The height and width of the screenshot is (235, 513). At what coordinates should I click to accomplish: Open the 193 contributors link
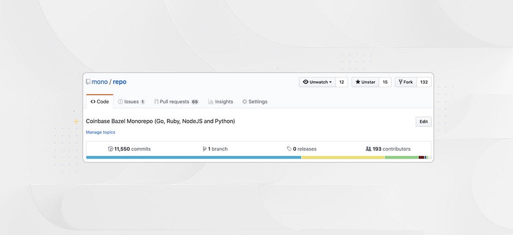pos(388,149)
